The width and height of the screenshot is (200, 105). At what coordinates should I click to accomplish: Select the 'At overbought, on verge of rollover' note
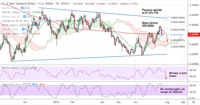(x=172, y=90)
